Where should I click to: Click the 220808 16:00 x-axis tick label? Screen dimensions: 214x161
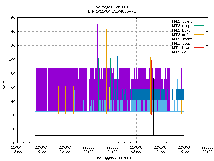point(184,150)
